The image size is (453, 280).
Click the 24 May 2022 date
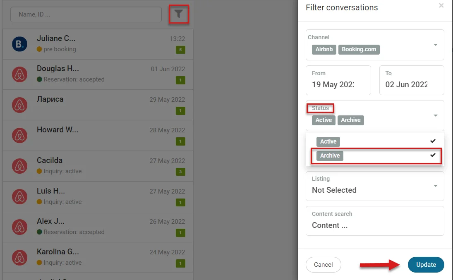[x=167, y=252]
